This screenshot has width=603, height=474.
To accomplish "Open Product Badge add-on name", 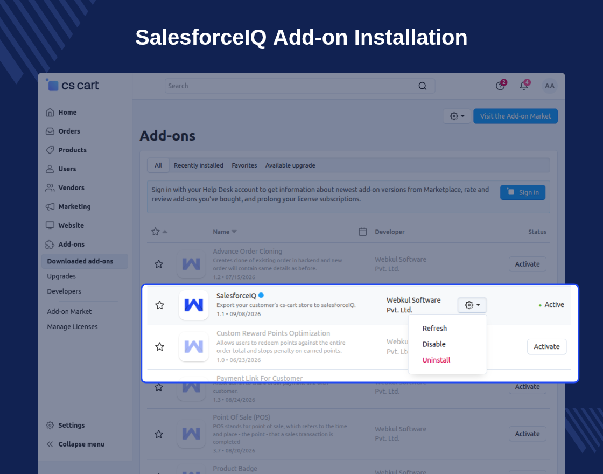I will (235, 469).
